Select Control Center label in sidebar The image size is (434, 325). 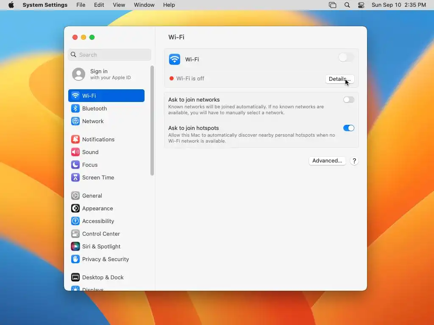[x=101, y=234]
